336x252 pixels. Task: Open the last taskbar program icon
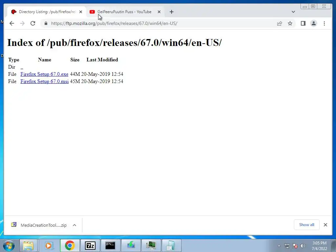(171, 245)
